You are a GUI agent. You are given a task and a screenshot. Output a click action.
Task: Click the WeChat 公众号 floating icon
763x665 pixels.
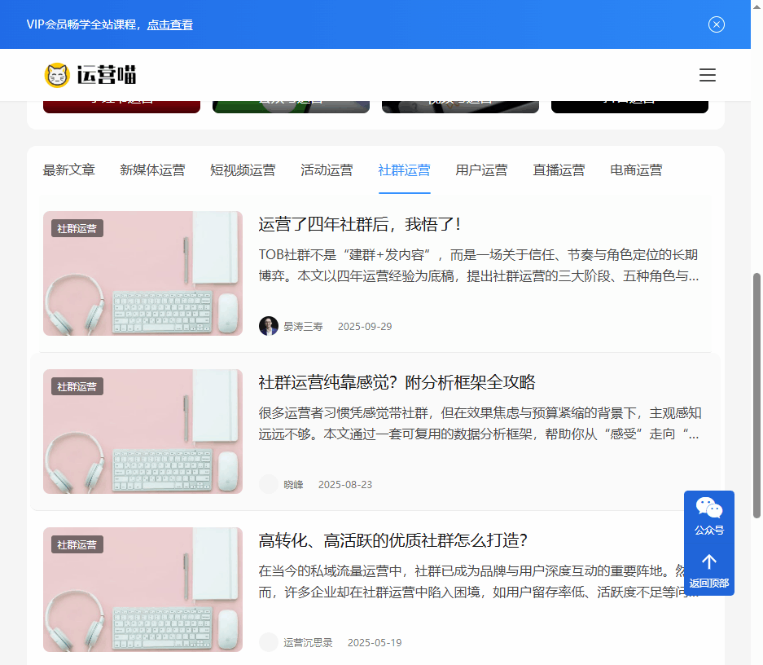708,515
